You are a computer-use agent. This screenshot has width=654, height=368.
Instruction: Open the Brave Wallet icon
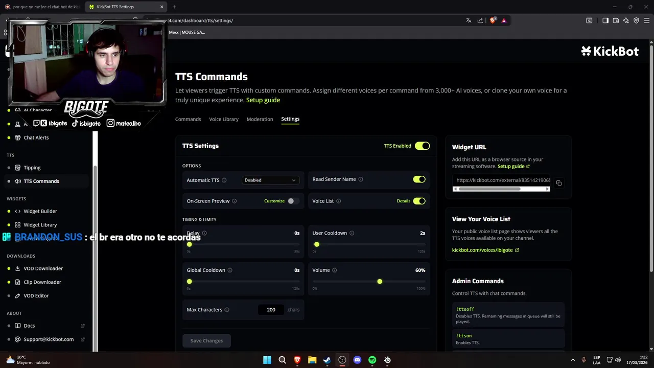pos(616,20)
